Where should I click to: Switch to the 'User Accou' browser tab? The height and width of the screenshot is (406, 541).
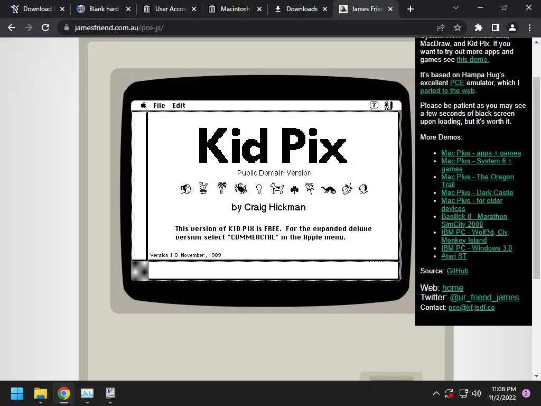[170, 9]
